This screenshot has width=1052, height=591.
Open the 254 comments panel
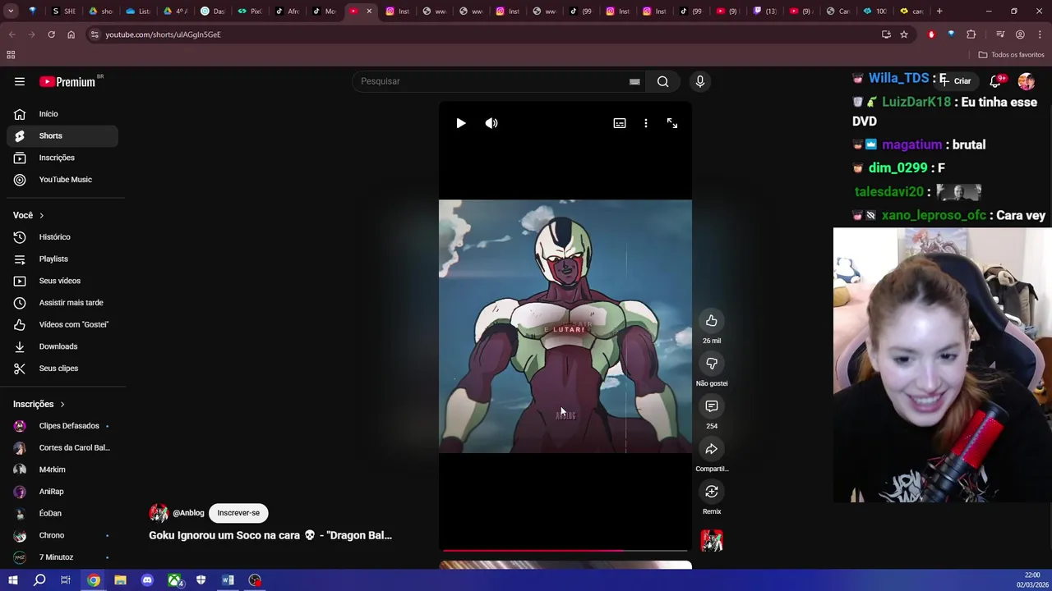[712, 406]
